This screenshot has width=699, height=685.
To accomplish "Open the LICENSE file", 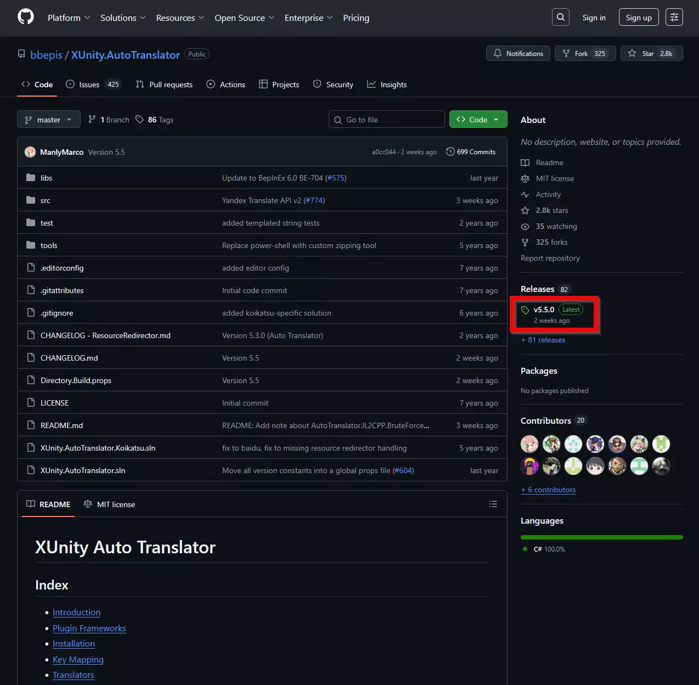I will pos(54,403).
